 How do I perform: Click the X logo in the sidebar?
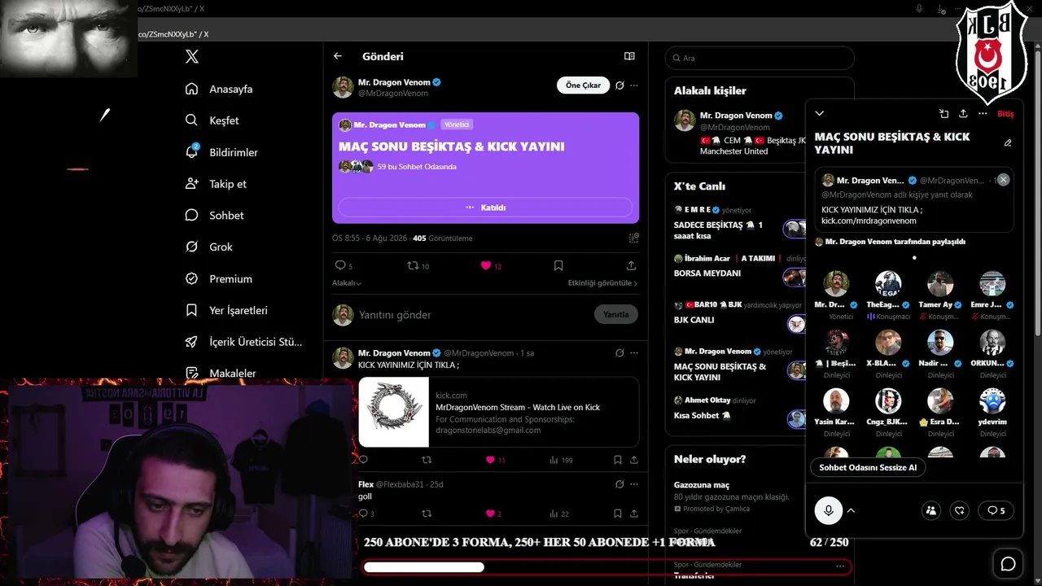click(x=191, y=56)
